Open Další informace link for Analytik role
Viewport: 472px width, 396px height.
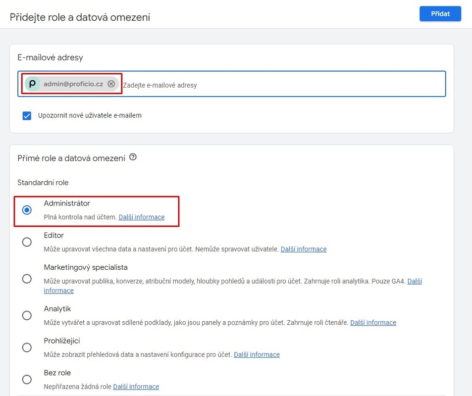pyautogui.click(x=373, y=323)
